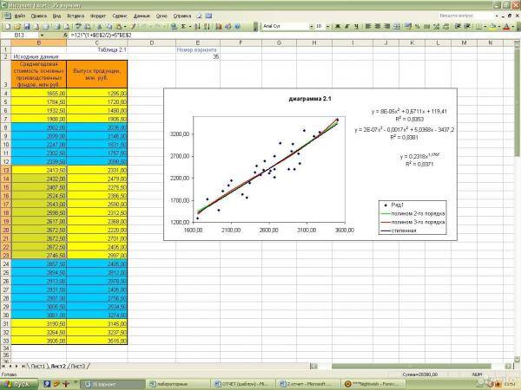Click the AutoSum sigma icon
The image size is (521, 390).
pos(183,26)
